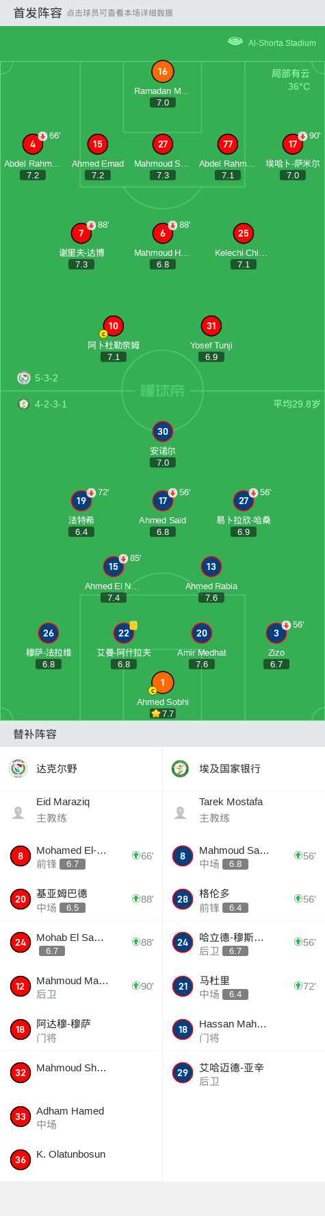Select substitute 格伦多 number 28 row
This screenshot has height=1216, width=325.
244,899
